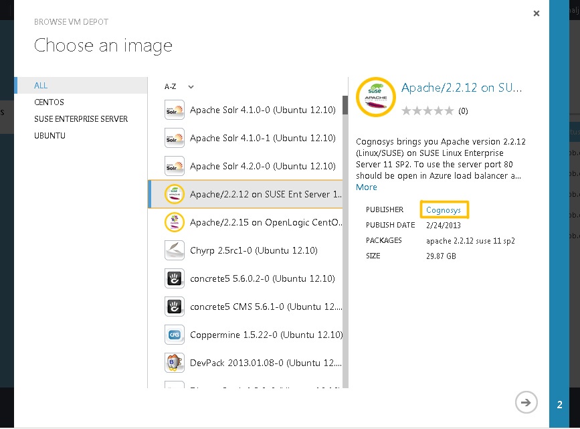Expand sort options with chevron arrow

(x=191, y=87)
